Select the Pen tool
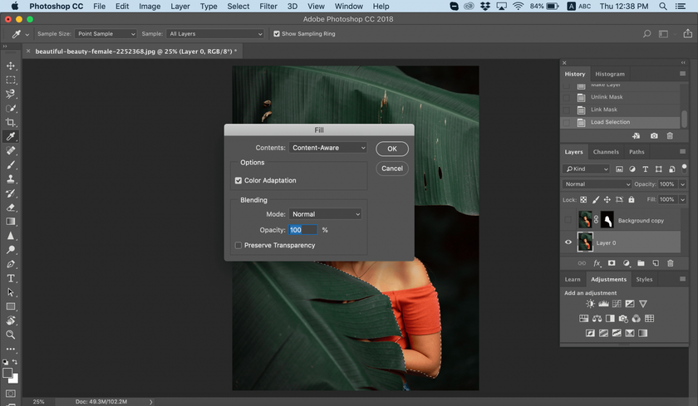The width and height of the screenshot is (698, 406). click(11, 264)
